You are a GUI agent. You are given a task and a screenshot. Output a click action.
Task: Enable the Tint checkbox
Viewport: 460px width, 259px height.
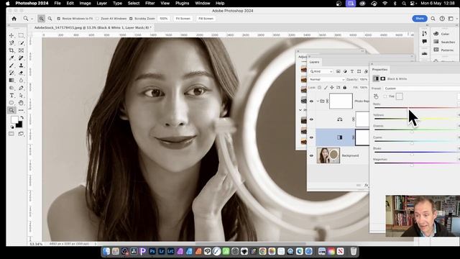385,96
